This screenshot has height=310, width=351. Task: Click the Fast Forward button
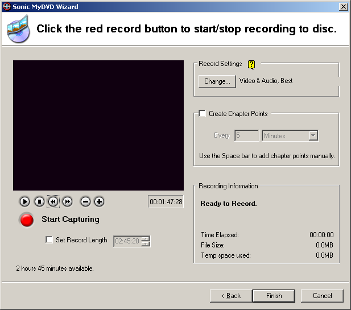point(67,202)
